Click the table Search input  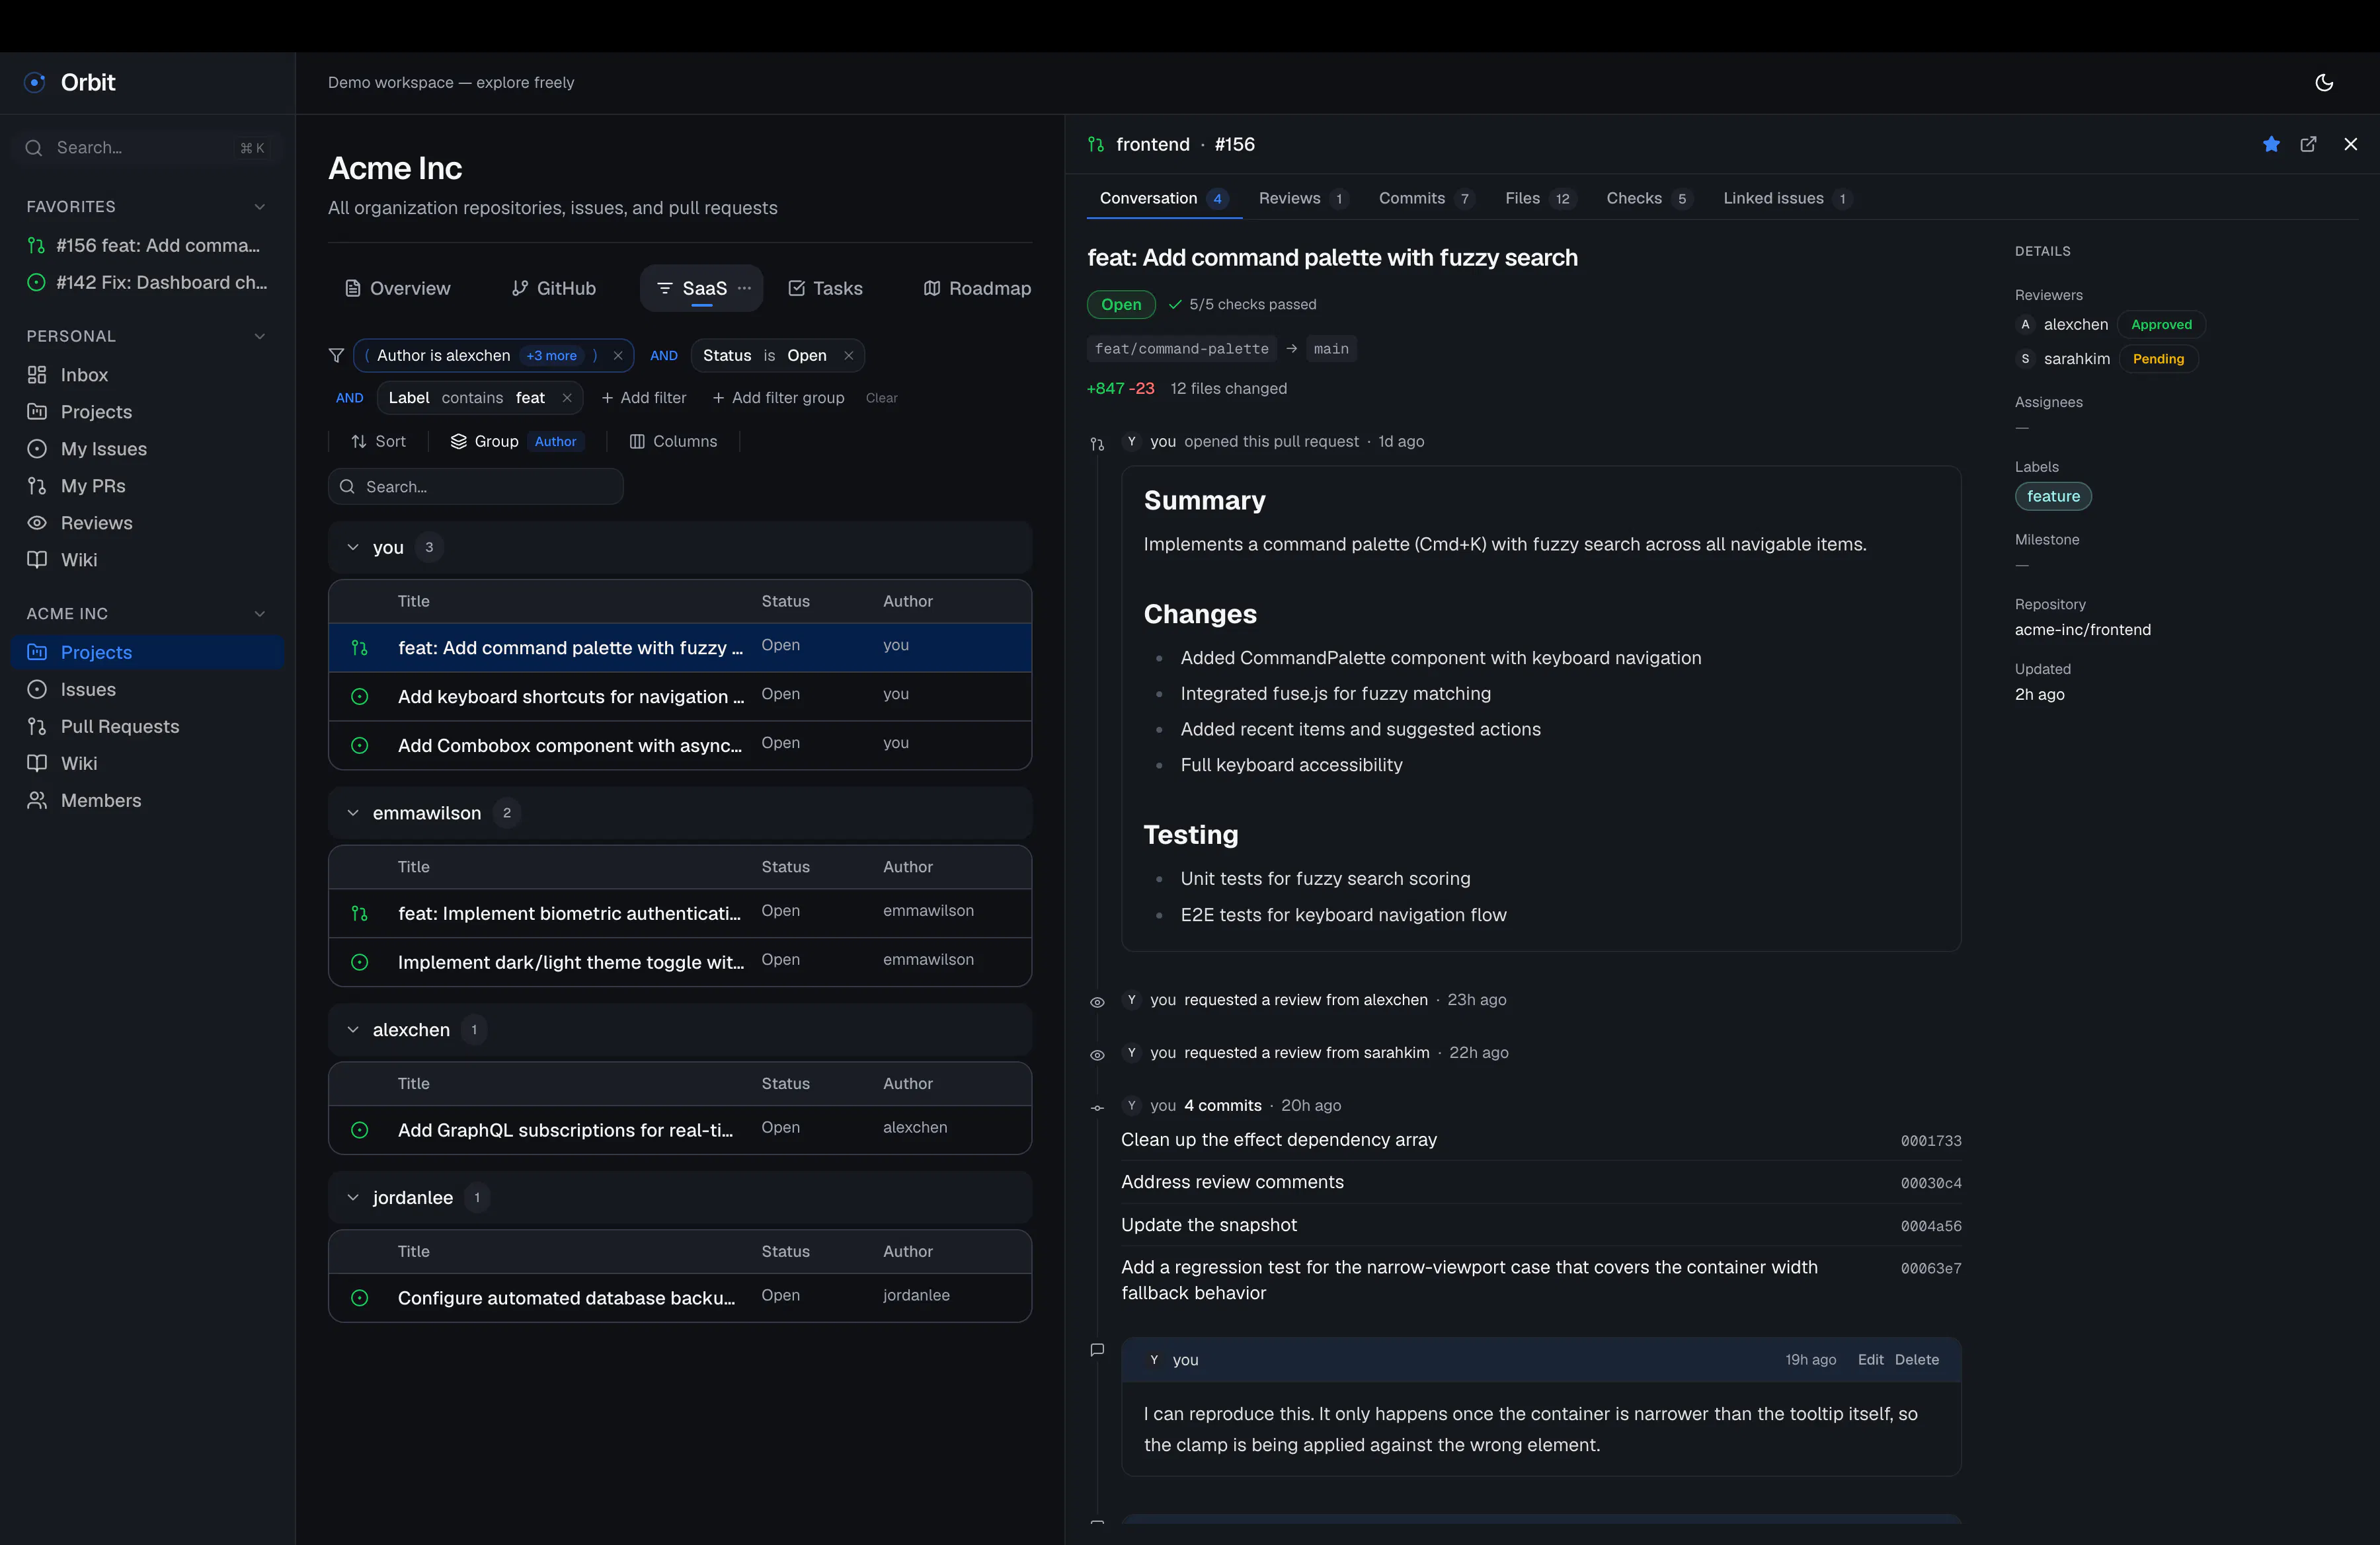point(476,486)
